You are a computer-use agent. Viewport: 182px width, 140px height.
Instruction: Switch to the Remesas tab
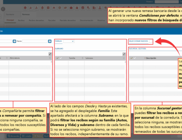[x=26, y=14]
